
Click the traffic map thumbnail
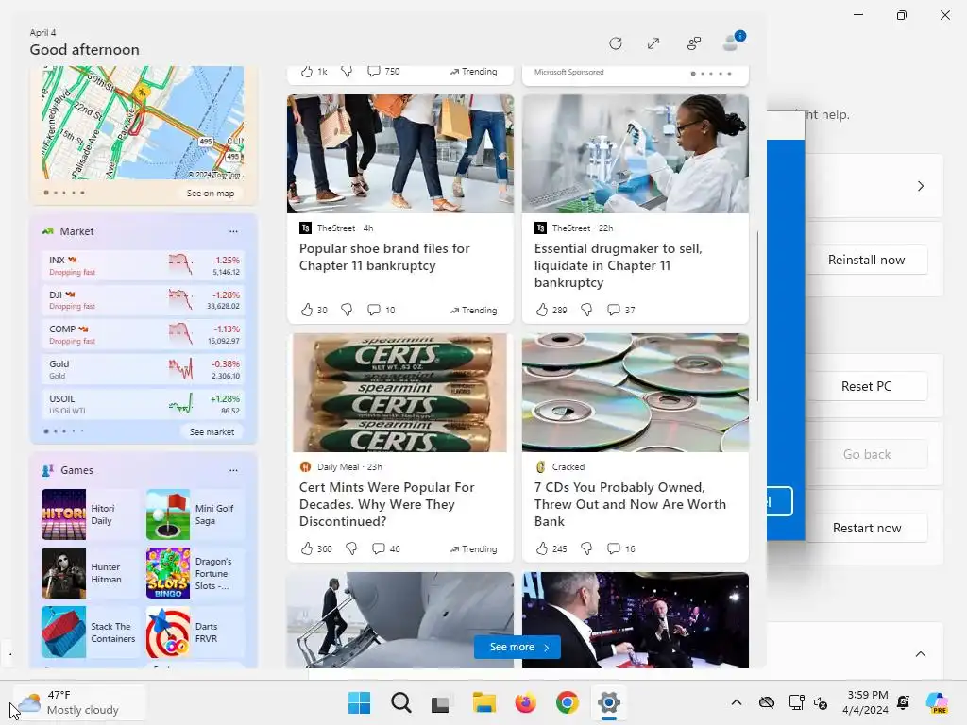[x=144, y=123]
